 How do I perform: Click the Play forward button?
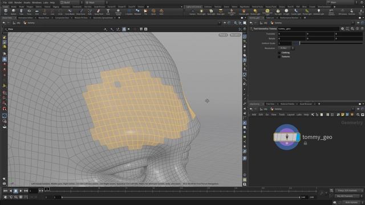point(21,191)
